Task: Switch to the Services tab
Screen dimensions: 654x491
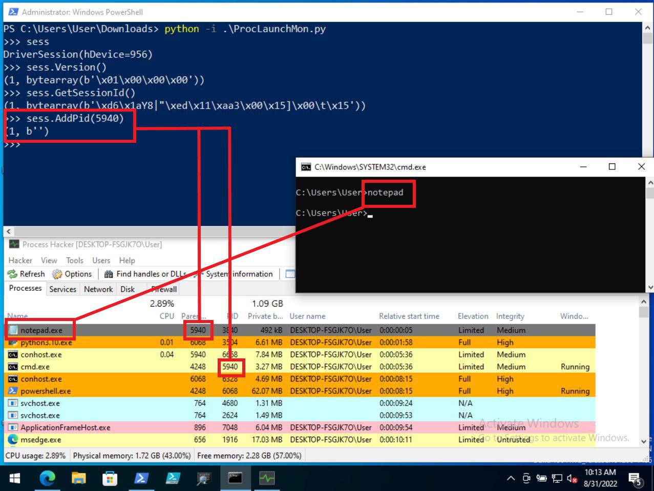Action: pos(62,289)
